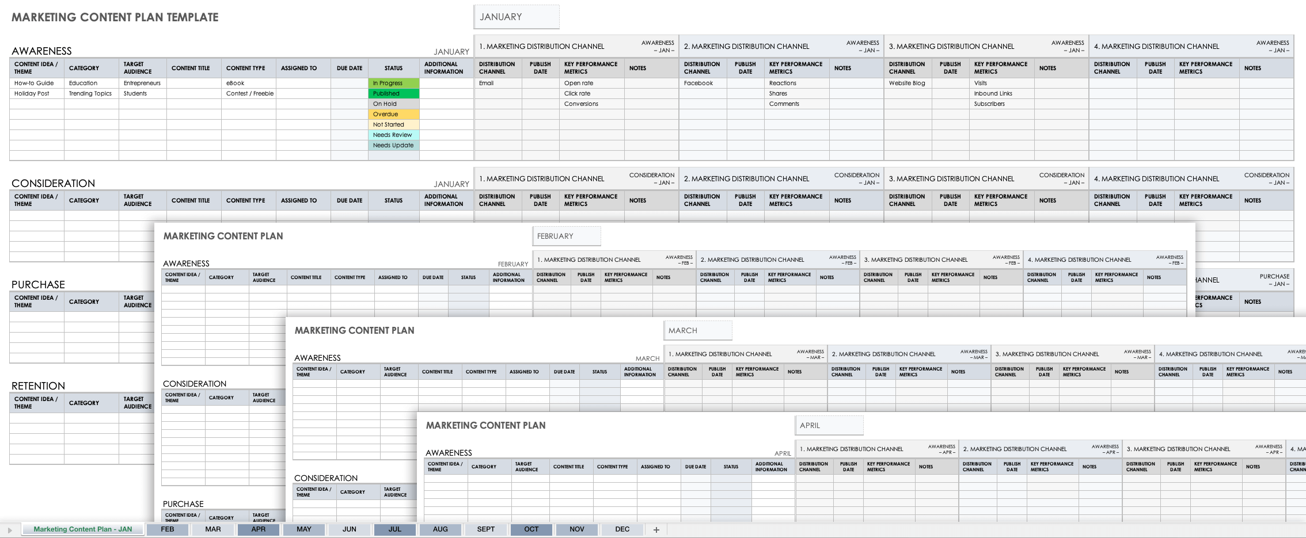Select the Shares metric cell
This screenshot has width=1306, height=538.
point(797,94)
